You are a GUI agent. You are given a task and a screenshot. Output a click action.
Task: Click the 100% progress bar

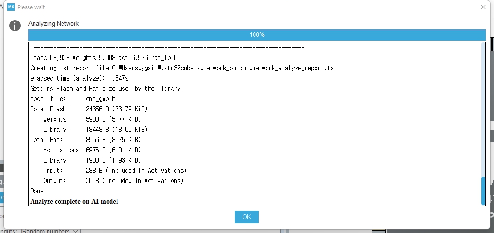257,34
